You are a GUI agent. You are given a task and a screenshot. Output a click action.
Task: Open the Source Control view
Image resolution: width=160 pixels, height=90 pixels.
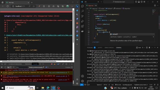pyautogui.click(x=82, y=16)
